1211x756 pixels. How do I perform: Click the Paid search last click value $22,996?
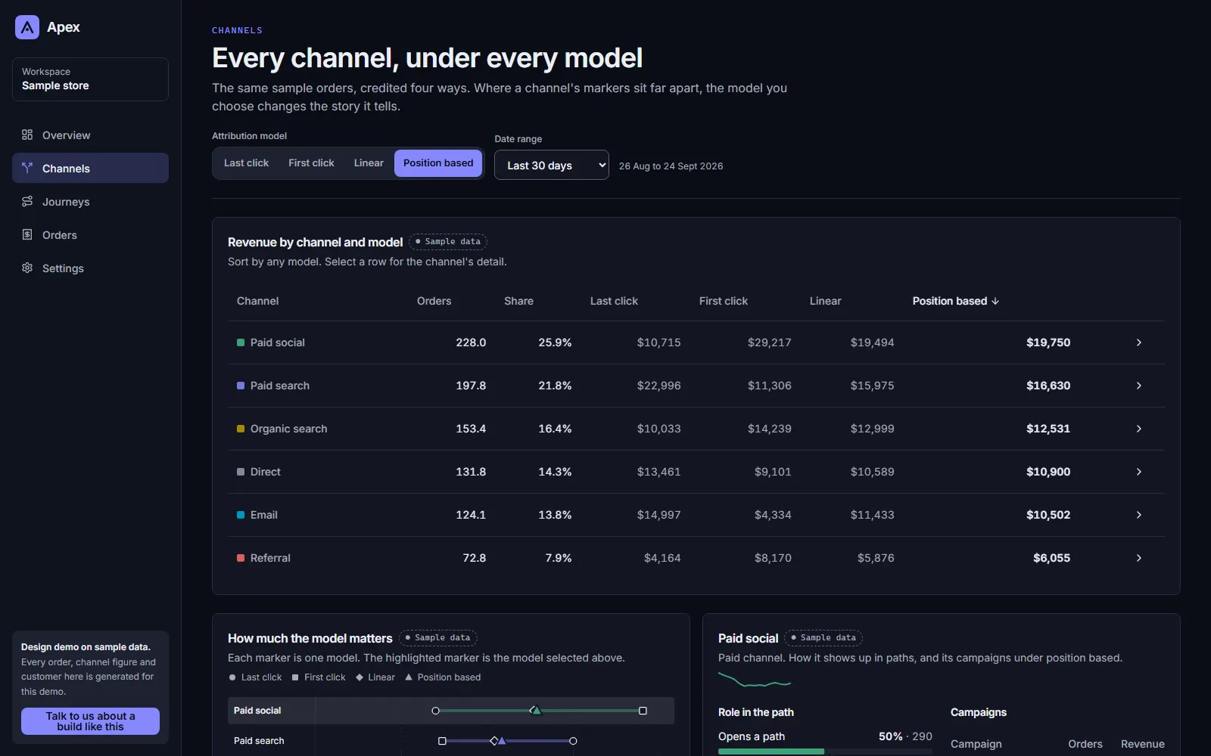click(658, 386)
